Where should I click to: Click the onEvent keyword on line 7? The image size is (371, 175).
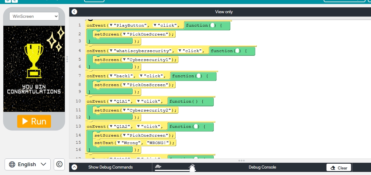tap(96, 76)
